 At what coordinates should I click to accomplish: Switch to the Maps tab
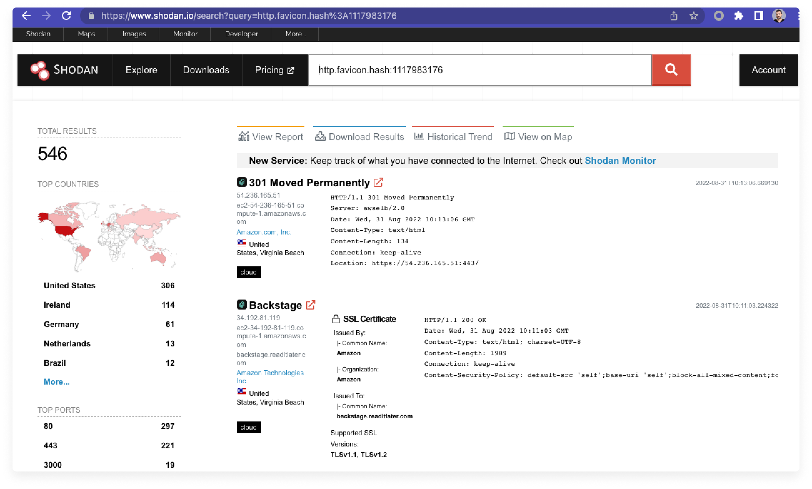pyautogui.click(x=86, y=34)
